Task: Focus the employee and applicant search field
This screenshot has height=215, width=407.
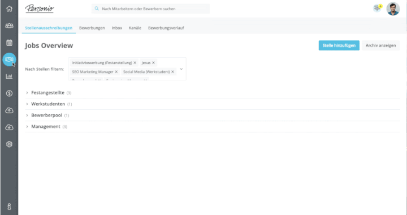Action: (150, 8)
